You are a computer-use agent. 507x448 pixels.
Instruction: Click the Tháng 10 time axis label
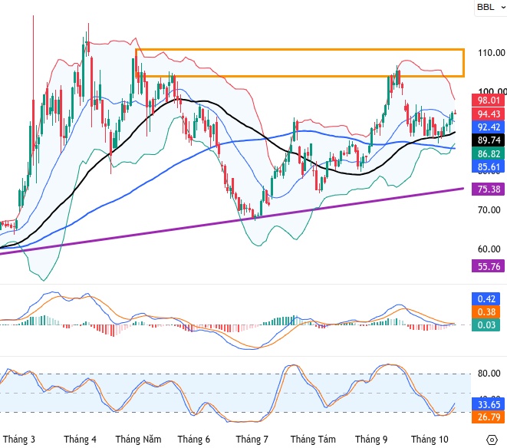tap(430, 440)
